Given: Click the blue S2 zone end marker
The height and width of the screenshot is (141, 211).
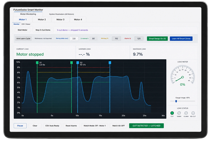Looking at the screenshot, I should [110, 63].
